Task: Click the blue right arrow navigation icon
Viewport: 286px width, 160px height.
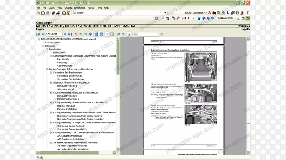Action: 208,18
